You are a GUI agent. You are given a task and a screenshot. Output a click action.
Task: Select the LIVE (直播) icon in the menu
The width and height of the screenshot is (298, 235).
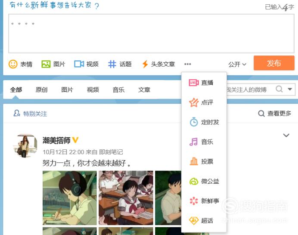194,83
